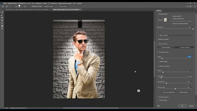Viewport: 197px width, 111px height.
Task: Click the canvas horizontal scrollbar
Action: 90,108
